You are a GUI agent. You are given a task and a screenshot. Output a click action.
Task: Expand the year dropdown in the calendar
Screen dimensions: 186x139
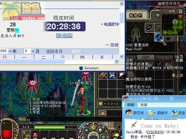point(10,51)
